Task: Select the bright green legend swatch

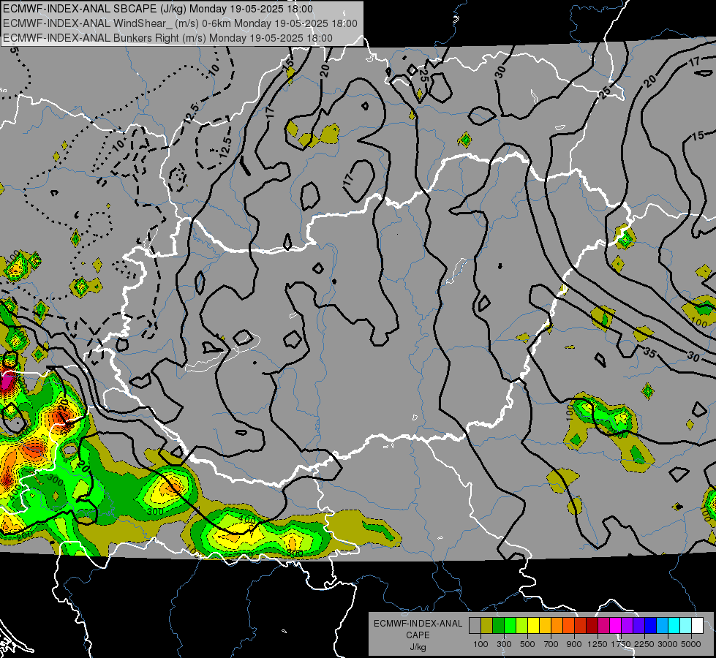Action: pos(510,625)
